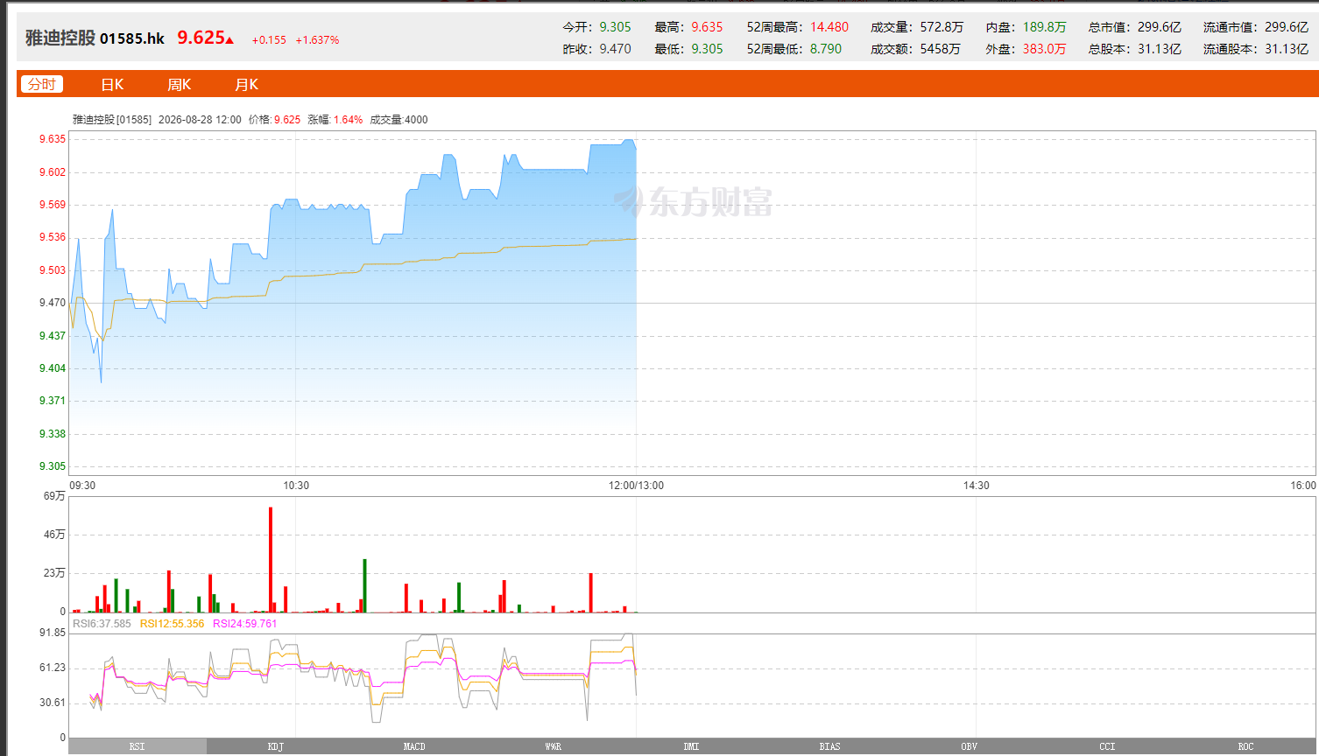Select the BIAS indicator tab
This screenshot has width=1319, height=756.
click(830, 746)
